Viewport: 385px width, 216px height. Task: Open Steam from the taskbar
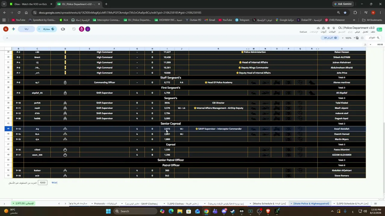tap(233, 211)
